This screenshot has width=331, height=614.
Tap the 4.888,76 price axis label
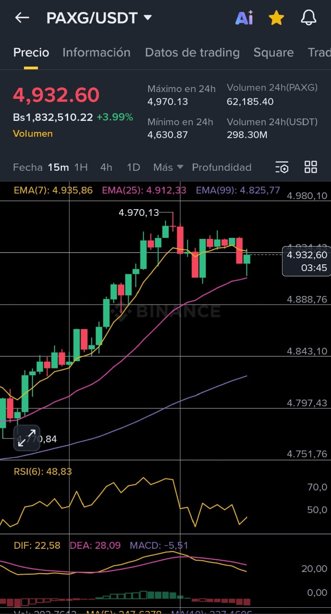click(307, 299)
